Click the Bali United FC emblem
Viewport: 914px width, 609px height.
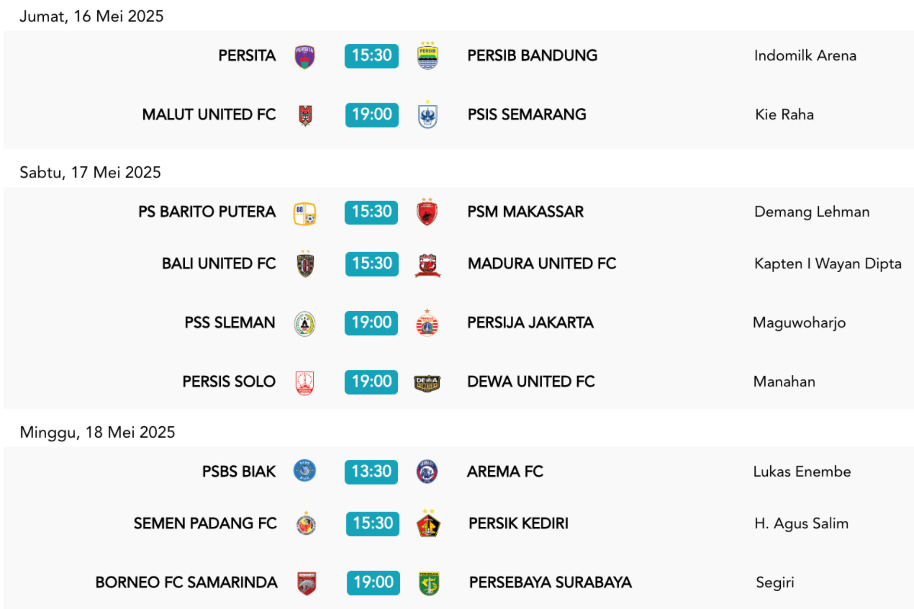(x=305, y=264)
